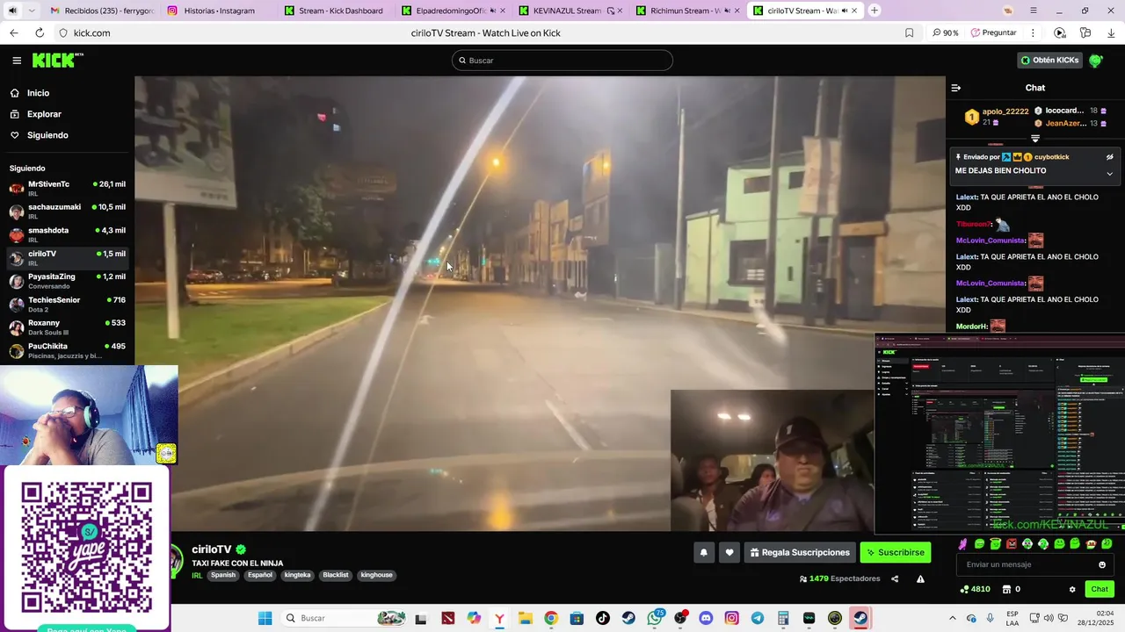Open the emoji picker in chat input
Image resolution: width=1125 pixels, height=632 pixels.
pos(1102,564)
